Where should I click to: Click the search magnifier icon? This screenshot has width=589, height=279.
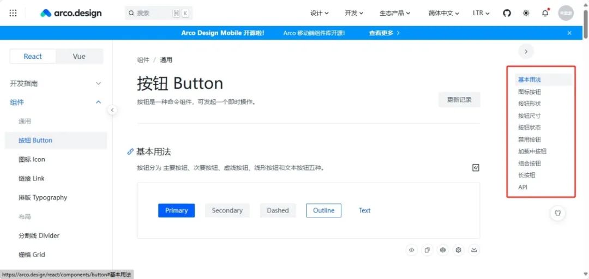tap(131, 13)
